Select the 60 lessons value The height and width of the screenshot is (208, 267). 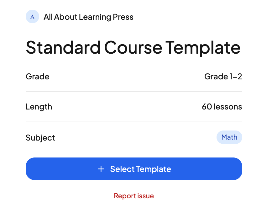pos(222,107)
